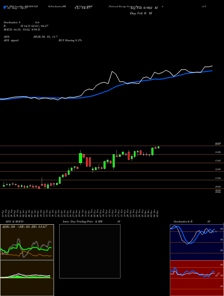The height and width of the screenshot is (296, 224).
Task: Click the 'ADX signal:' label
Action: point(11,40)
